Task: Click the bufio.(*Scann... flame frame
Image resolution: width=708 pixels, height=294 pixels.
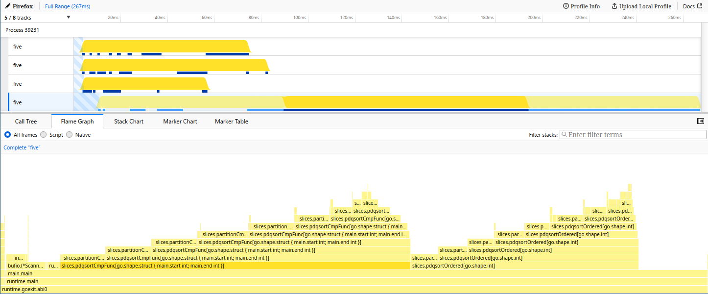Action: pos(25,266)
